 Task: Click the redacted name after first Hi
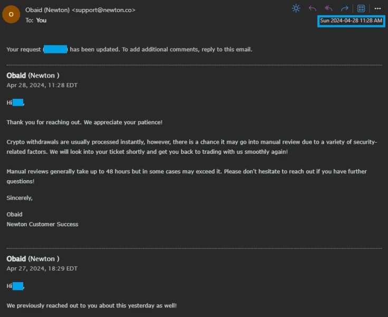point(18,102)
